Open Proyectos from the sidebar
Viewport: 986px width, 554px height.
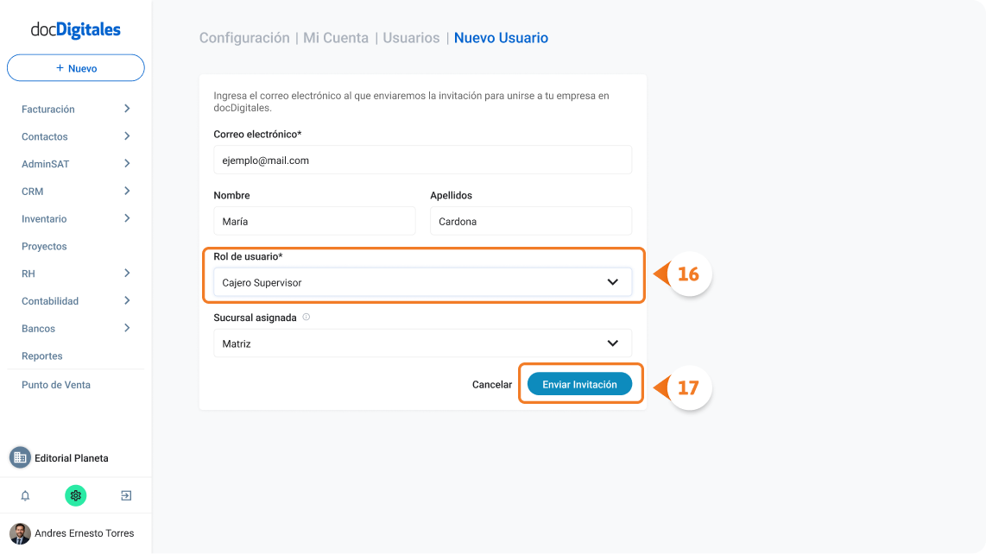[44, 247]
